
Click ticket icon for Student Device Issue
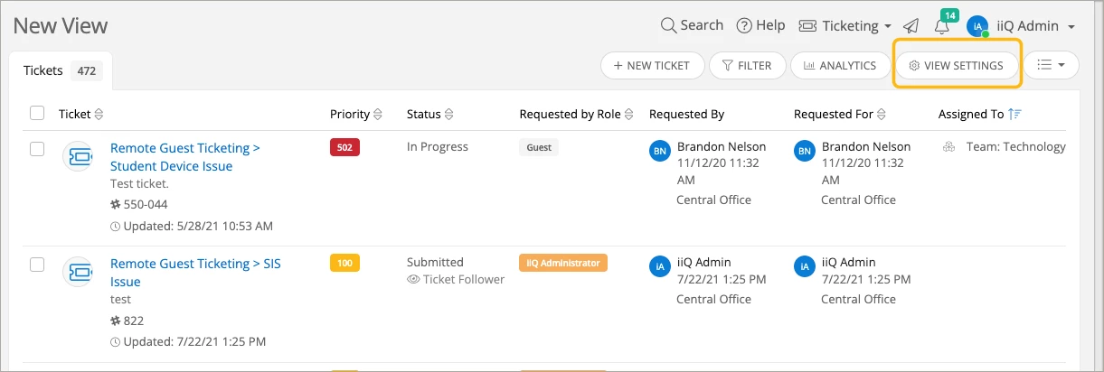pos(78,156)
